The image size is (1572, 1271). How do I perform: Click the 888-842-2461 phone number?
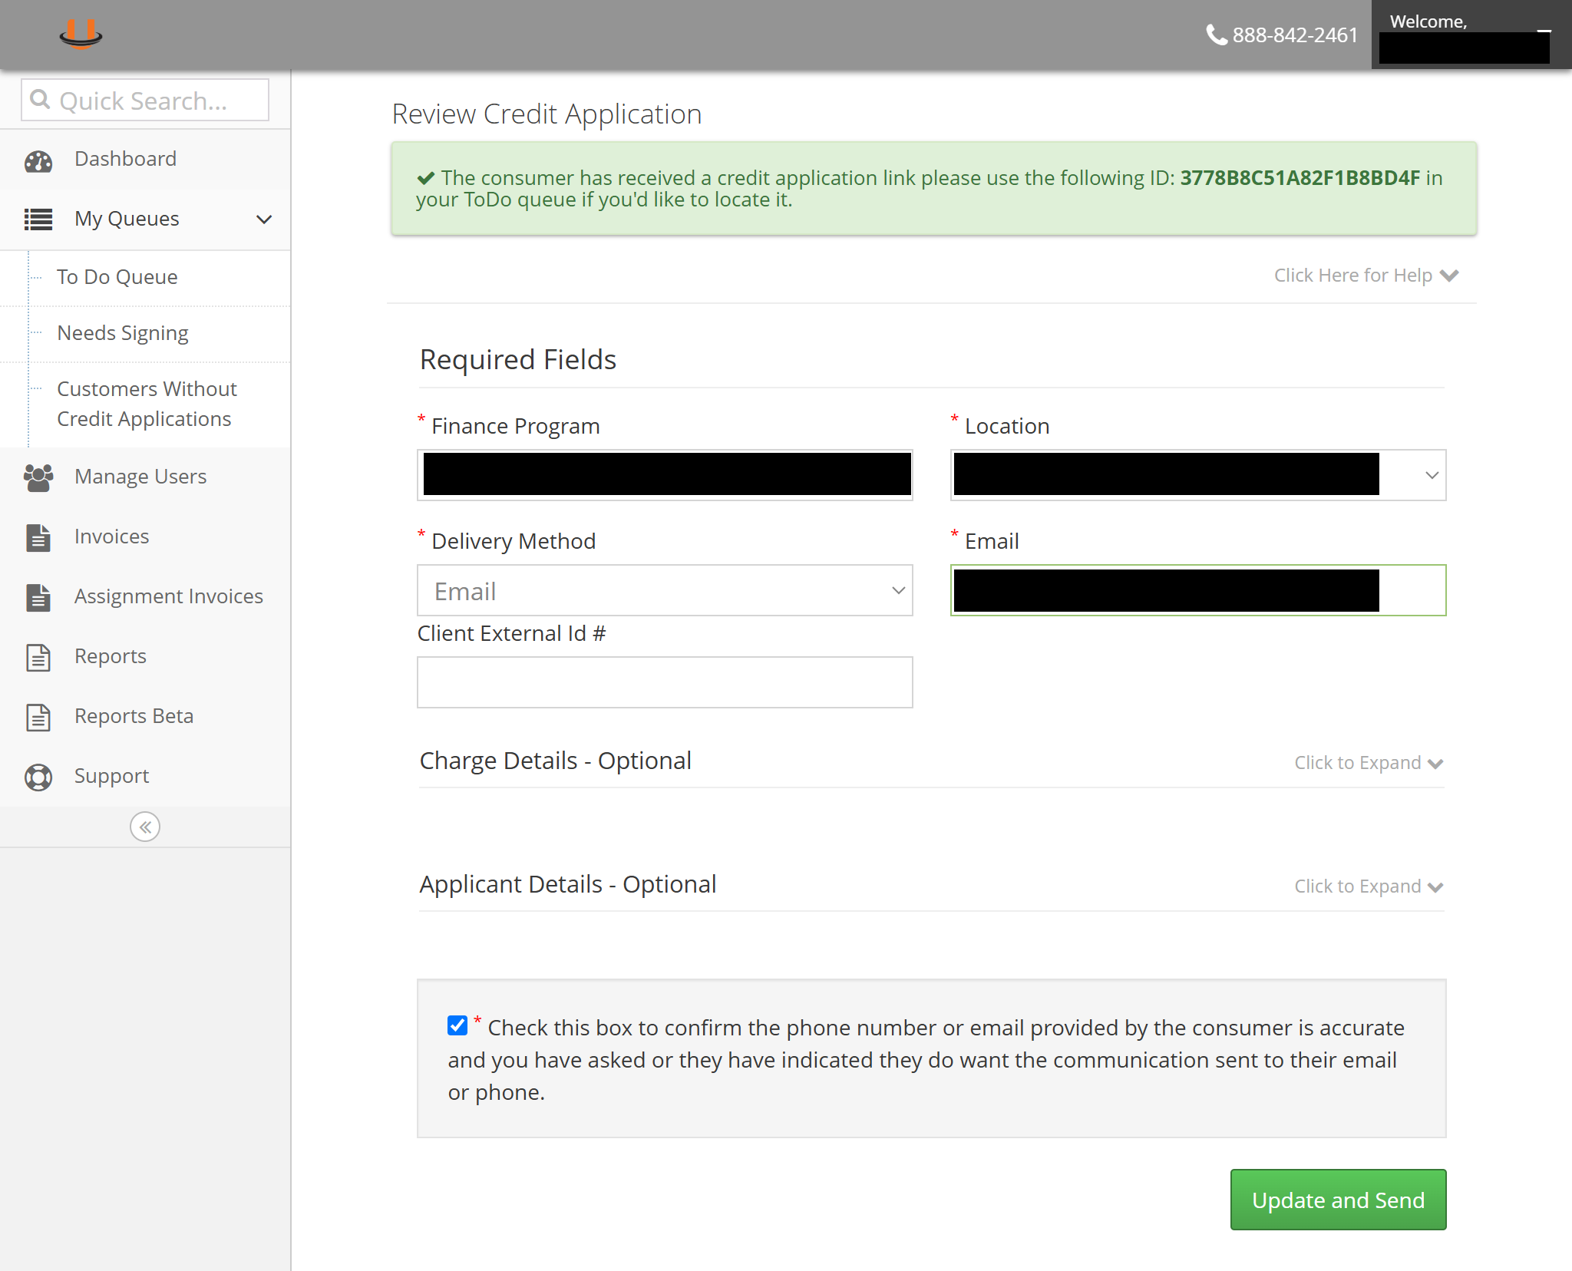pos(1295,35)
